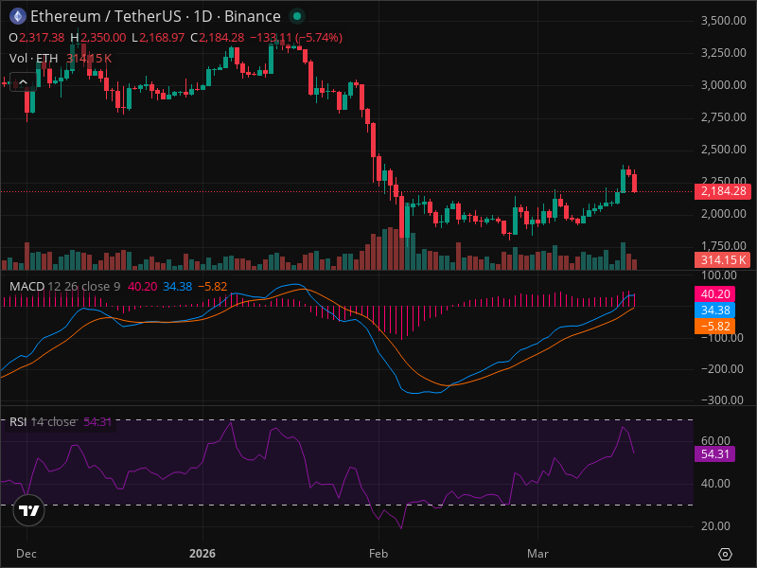Viewport: 757px width, 568px height.
Task: Open the Ethereum / TetherUS symbol title
Action: (155, 16)
